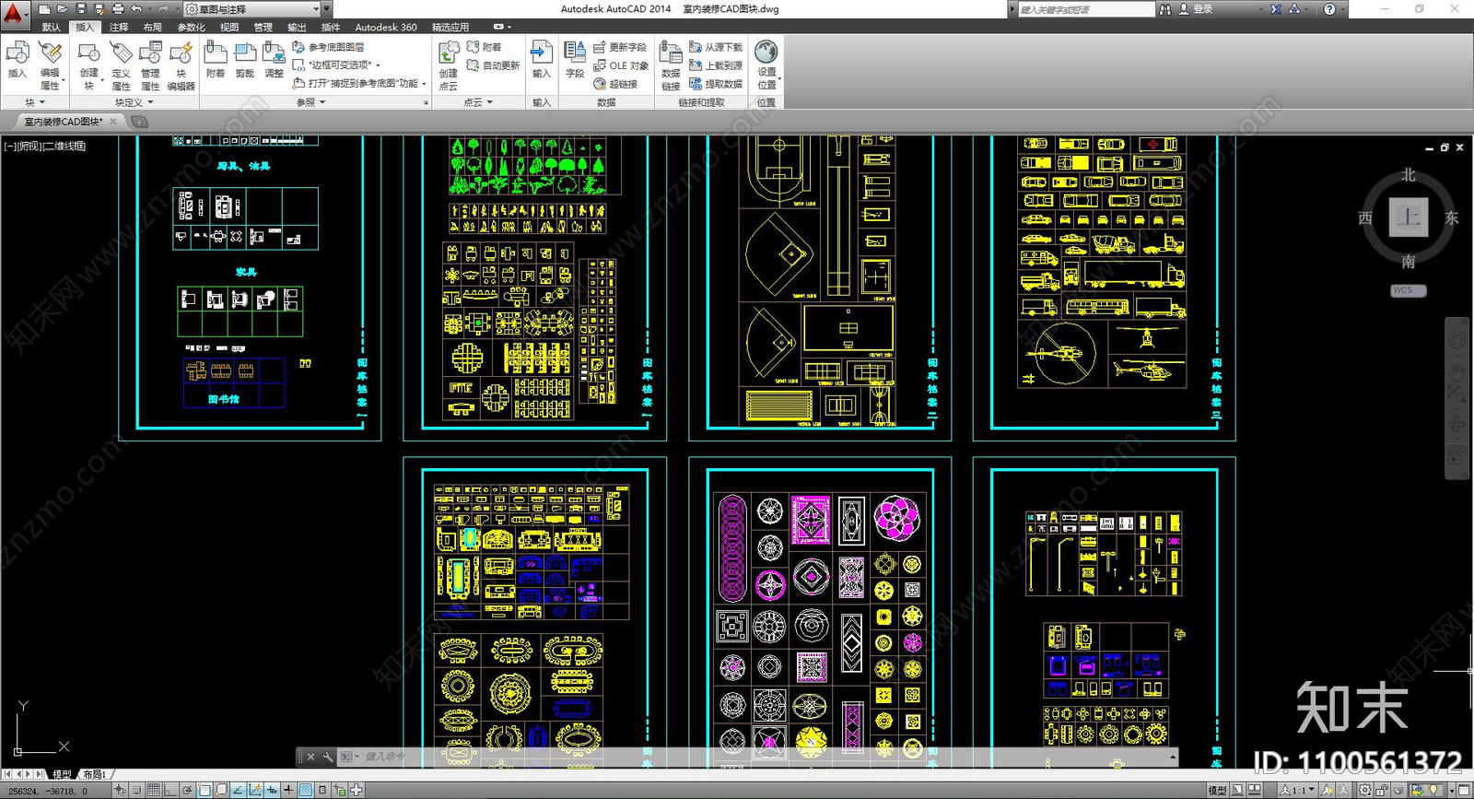The image size is (1474, 799).
Task: Switch to the 视图 ribbon tab
Action: coord(229,28)
